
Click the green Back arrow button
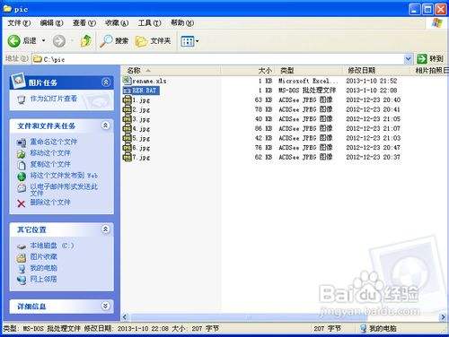[14, 41]
